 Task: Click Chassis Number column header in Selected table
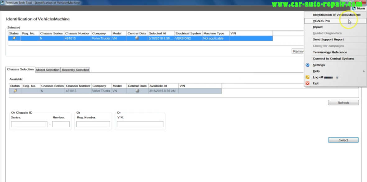coord(77,34)
